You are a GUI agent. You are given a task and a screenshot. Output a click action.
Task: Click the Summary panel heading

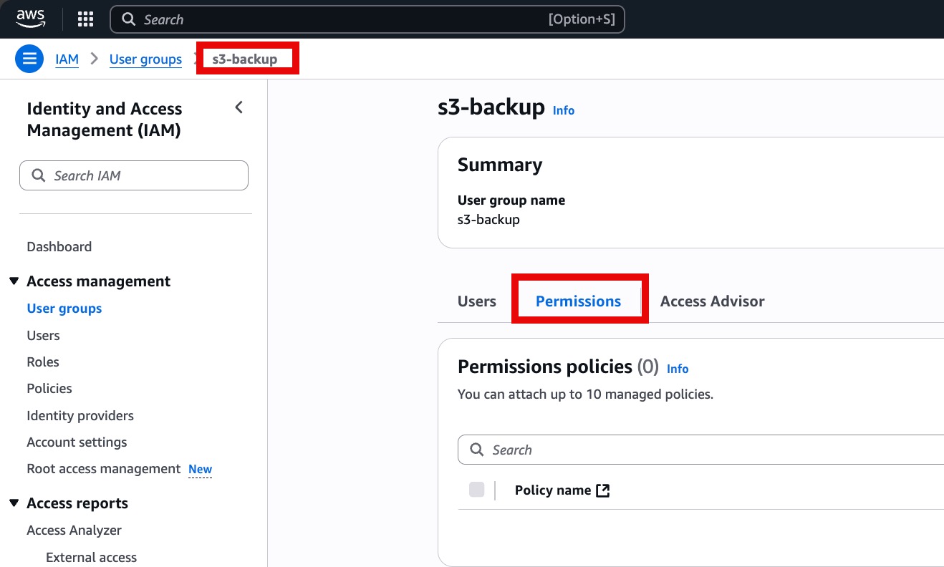[x=500, y=165]
